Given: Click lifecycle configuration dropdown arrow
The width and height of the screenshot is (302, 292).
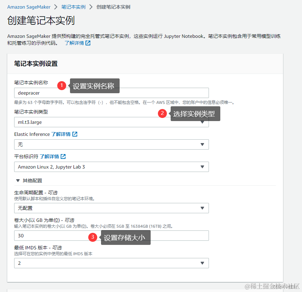Looking at the screenshot, I should [202, 208].
